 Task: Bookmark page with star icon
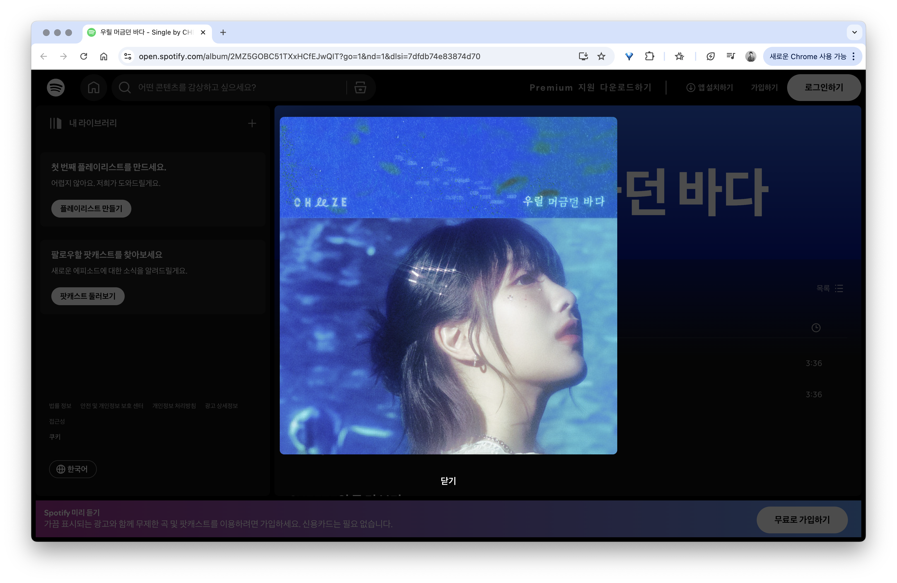601,57
